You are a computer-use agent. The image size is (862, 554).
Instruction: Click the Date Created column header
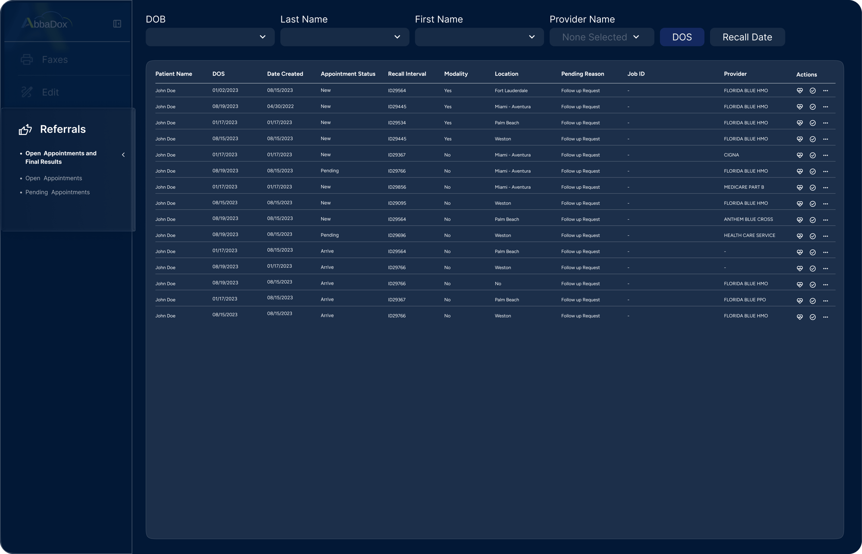click(x=285, y=74)
